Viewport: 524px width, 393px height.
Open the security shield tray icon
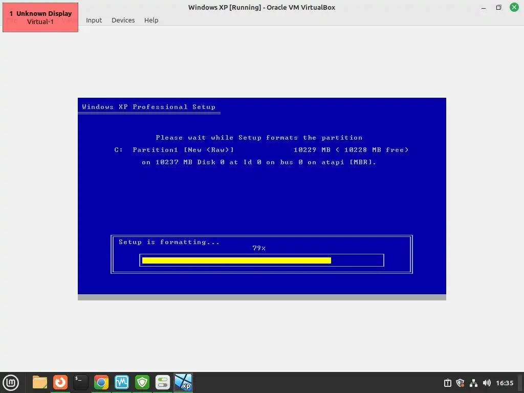click(460, 383)
